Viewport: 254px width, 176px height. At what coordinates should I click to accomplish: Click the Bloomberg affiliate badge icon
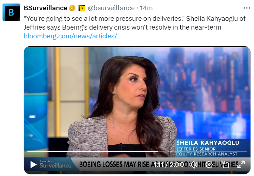tap(82, 8)
